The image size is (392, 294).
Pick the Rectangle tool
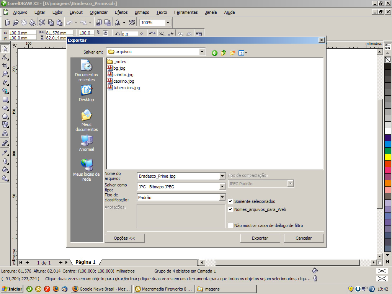click(x=5, y=100)
